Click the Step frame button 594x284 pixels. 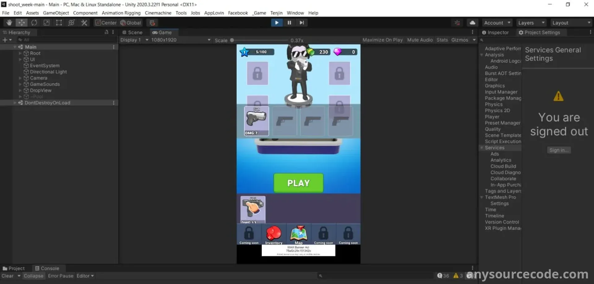coord(302,23)
